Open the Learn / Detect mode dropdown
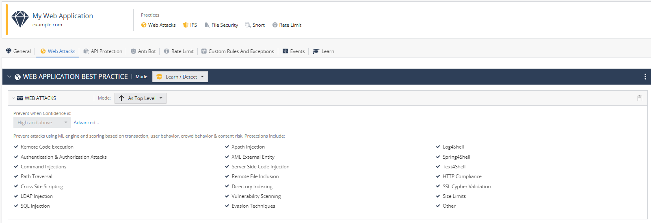The height and width of the screenshot is (223, 651). [180, 77]
